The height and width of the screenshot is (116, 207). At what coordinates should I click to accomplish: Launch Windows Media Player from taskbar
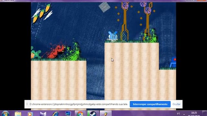pyautogui.click(x=30, y=114)
